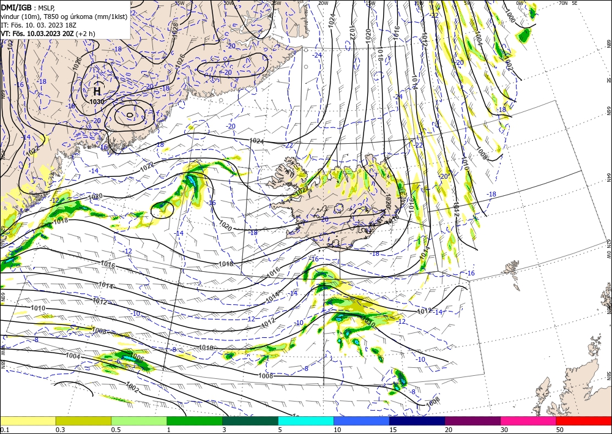The width and height of the screenshot is (612, 434).
Task: Select the green 1 mm legend swatch
Action: point(195,421)
